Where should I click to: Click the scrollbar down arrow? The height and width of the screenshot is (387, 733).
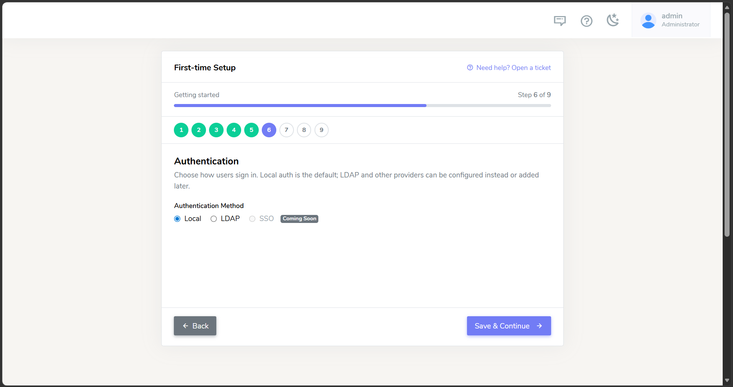coord(727,380)
